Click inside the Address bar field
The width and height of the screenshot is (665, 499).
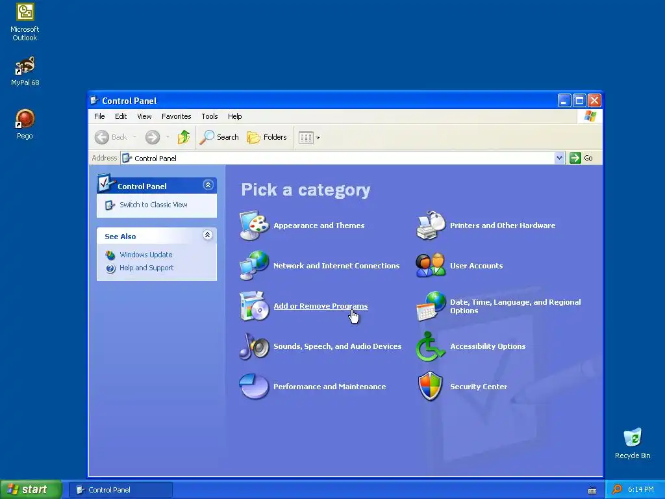point(337,158)
